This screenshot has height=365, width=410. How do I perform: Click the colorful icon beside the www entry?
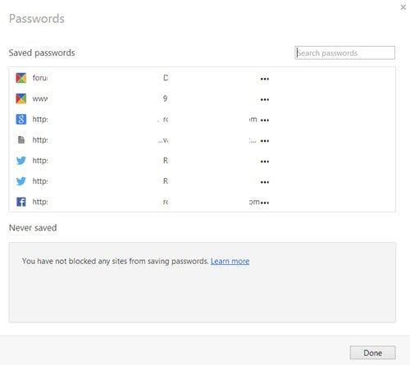pos(21,98)
